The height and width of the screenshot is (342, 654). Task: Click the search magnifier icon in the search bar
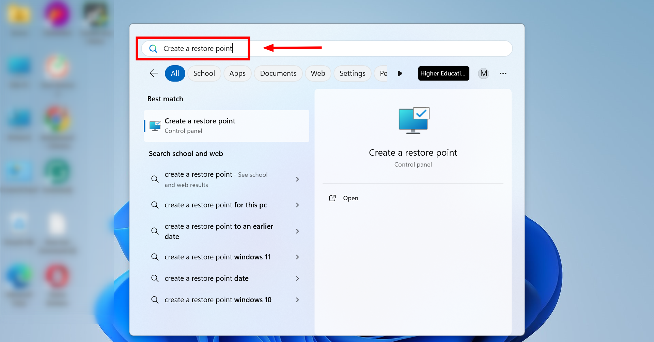tap(153, 48)
